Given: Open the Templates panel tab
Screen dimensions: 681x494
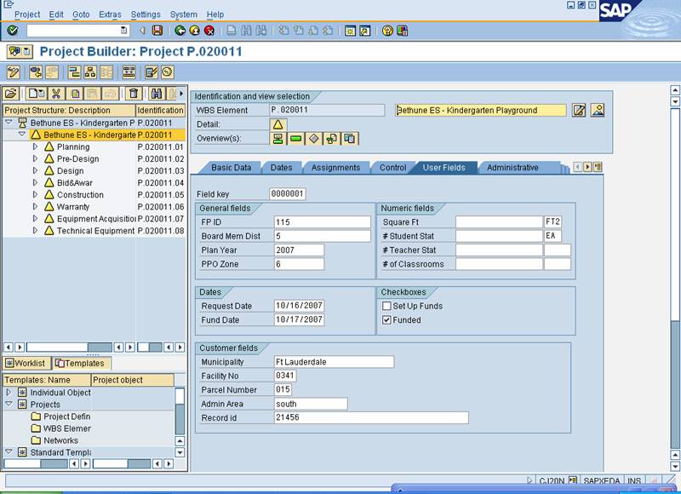Looking at the screenshot, I should click(x=81, y=363).
